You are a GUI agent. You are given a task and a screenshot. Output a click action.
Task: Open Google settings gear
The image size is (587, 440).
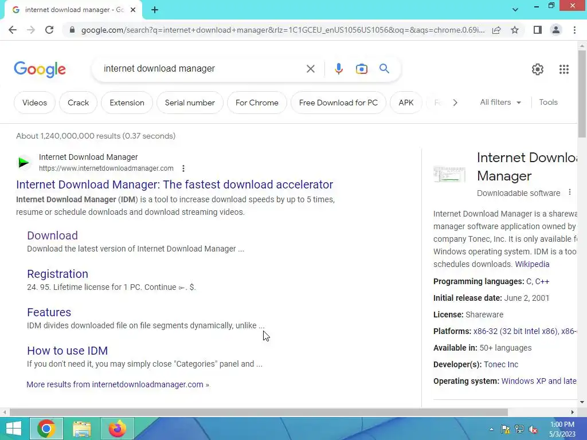538,69
